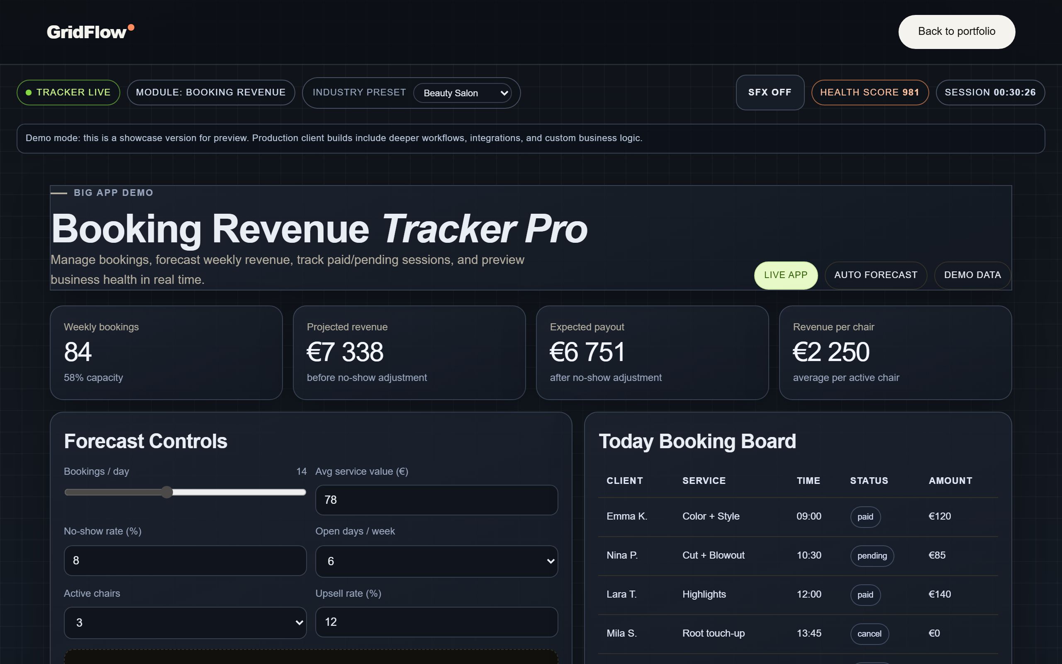1062x664 pixels.
Task: Click the client name Emma K.
Action: click(x=627, y=516)
